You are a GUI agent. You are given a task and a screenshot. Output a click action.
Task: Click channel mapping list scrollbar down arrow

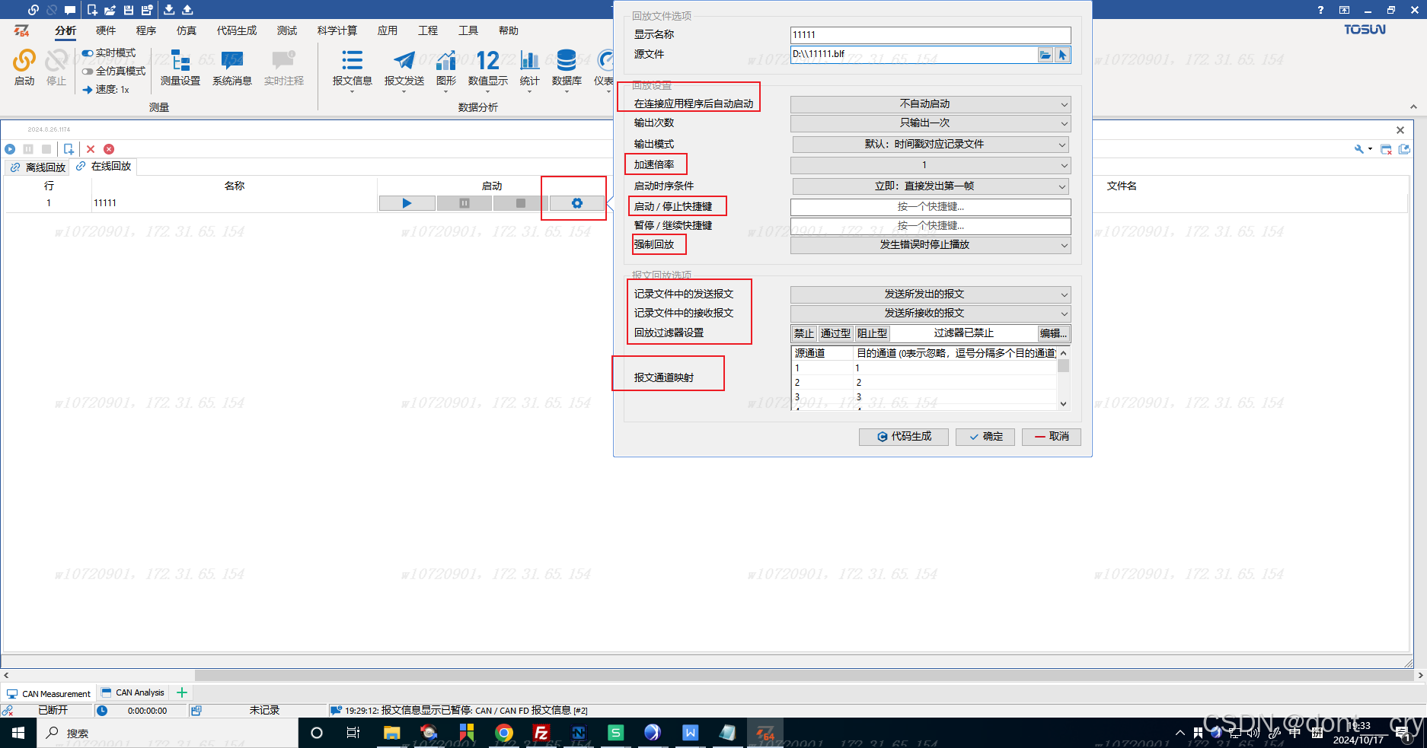(1064, 404)
